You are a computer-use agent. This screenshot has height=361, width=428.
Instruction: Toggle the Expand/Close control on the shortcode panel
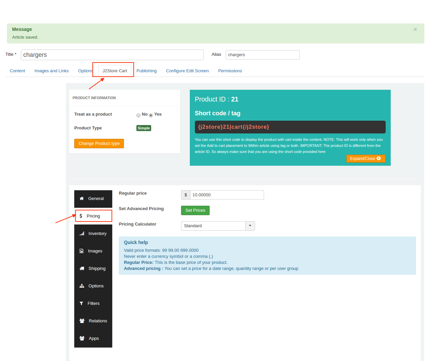(366, 158)
